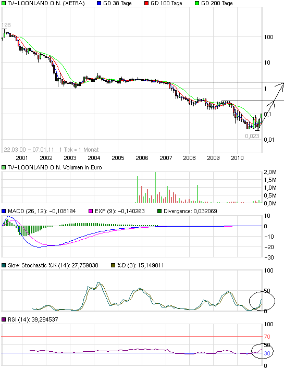Click the 0,01 price axis label
This screenshot has width=284, height=370.
269,140
